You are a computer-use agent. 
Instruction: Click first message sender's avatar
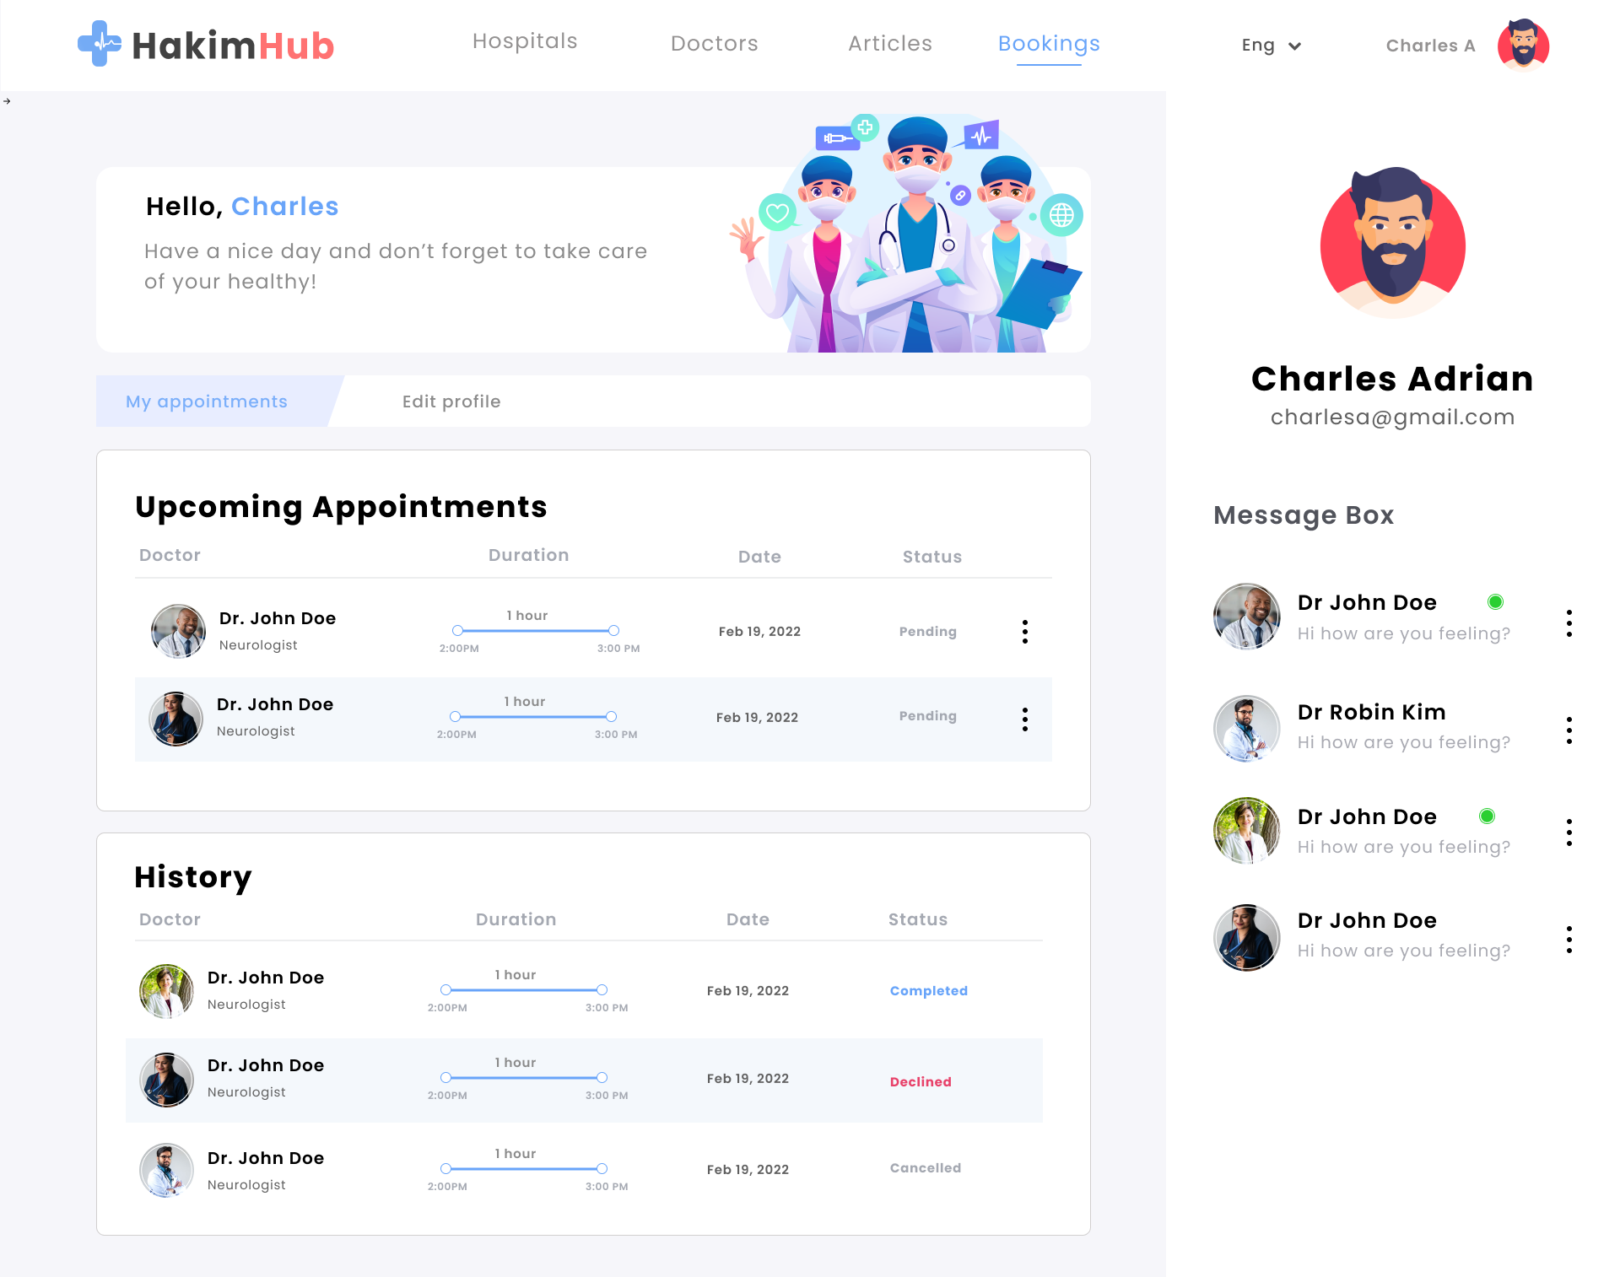tap(1247, 617)
